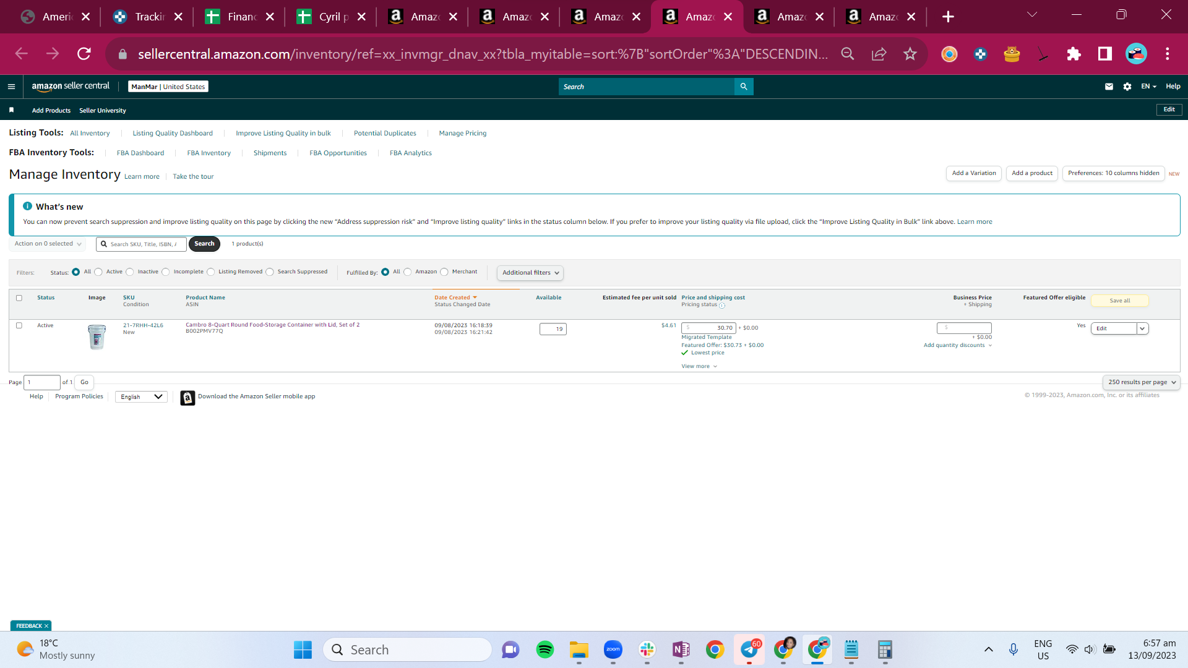Screen dimensions: 1188x668
Task: Go back with the browser back arrow
Action: tap(22, 54)
